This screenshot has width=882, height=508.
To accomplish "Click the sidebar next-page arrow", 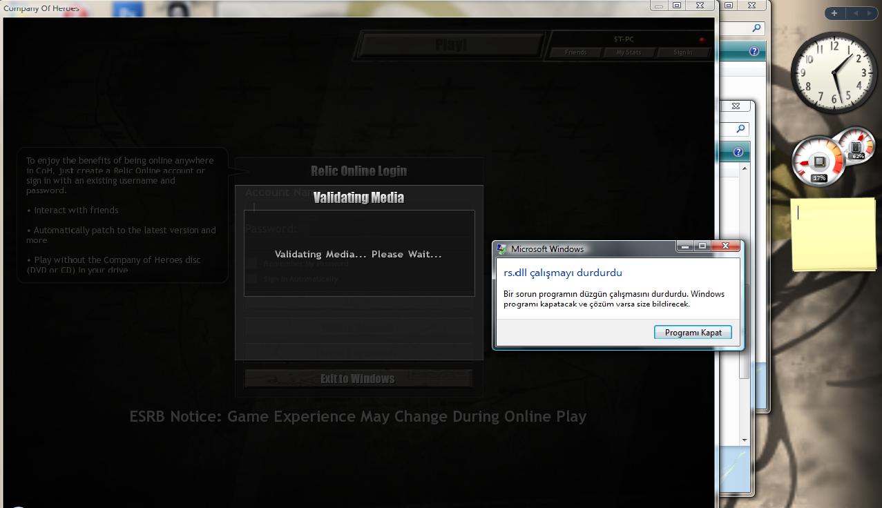I will (x=869, y=13).
